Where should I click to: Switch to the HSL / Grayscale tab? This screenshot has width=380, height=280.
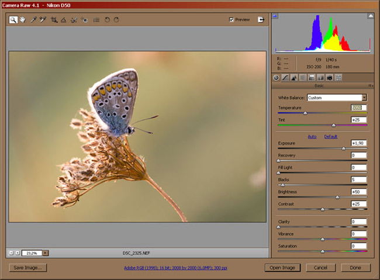[x=303, y=78]
